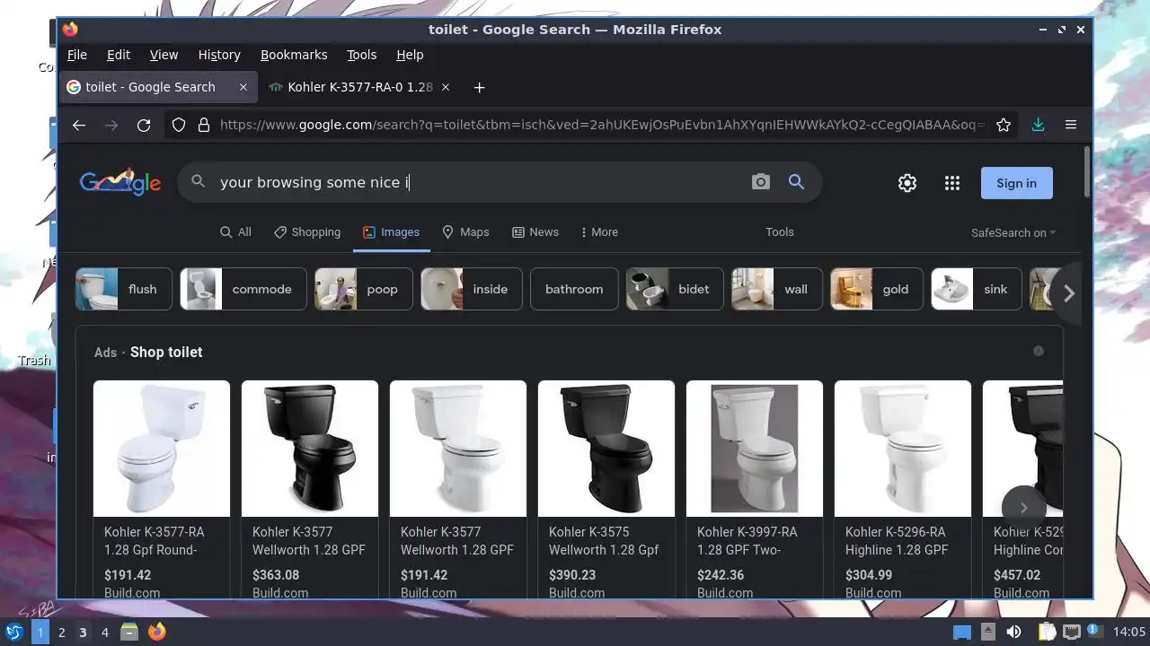Click the taskbar clock showing 14:05
Screen dimensions: 1150x646
point(1129,632)
